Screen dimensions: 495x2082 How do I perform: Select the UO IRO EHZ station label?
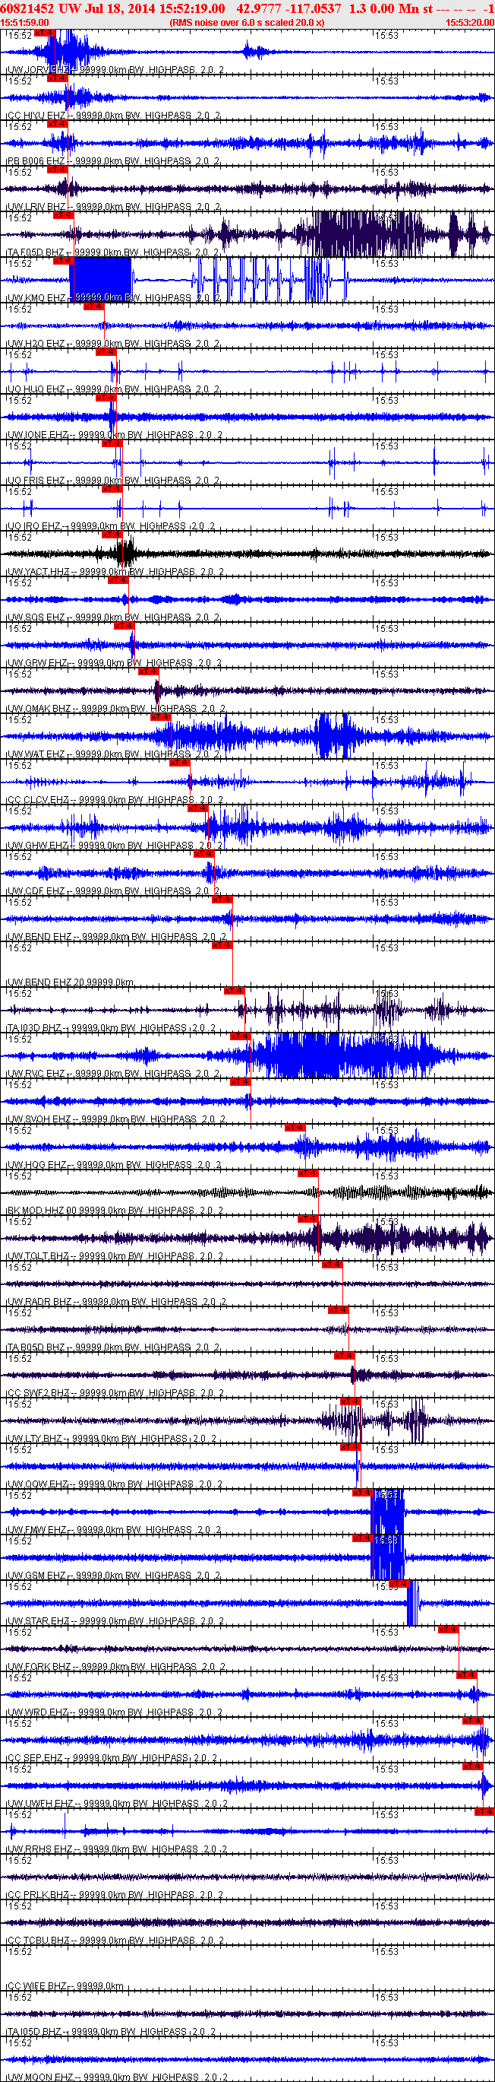click(111, 527)
